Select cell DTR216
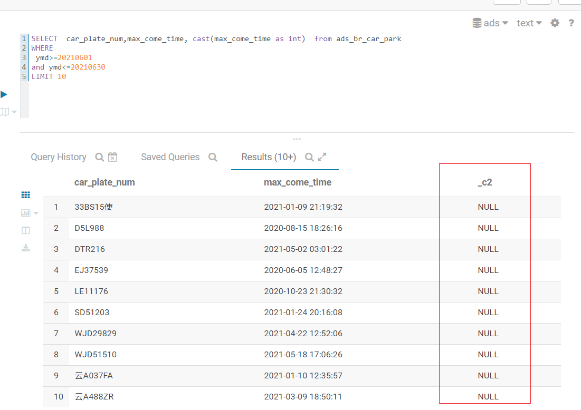581x410 pixels. click(90, 249)
